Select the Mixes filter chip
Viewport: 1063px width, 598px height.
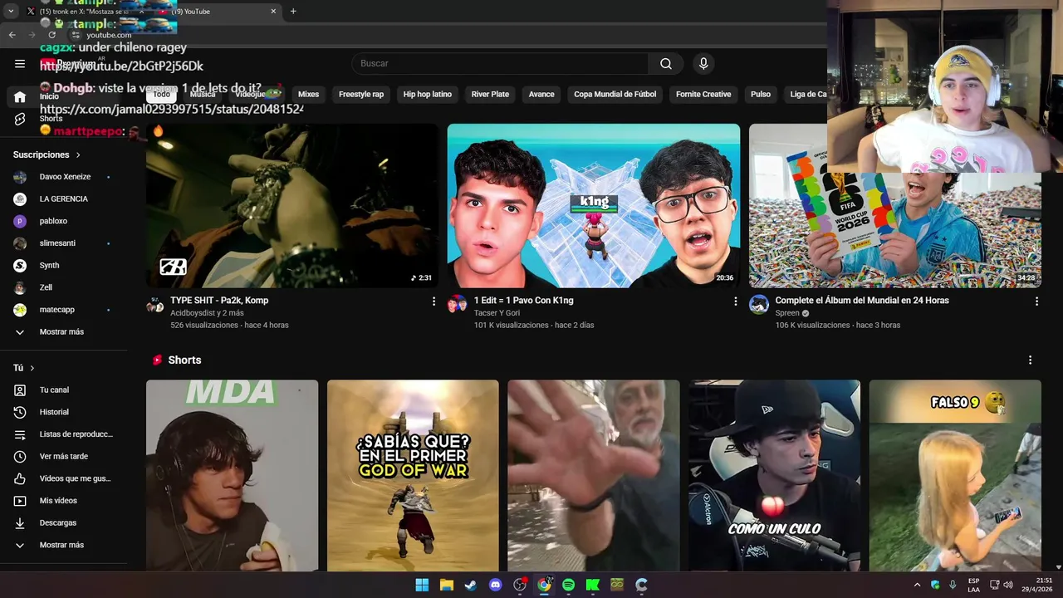[x=308, y=95]
